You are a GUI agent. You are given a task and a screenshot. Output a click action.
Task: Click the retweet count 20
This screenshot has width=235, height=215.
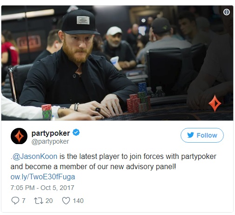click(x=49, y=201)
